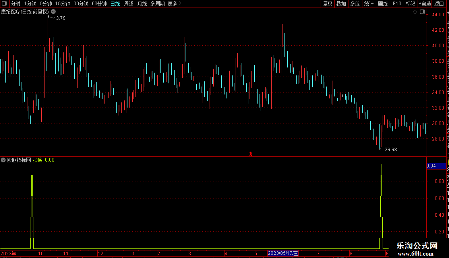Switch to 月线 monthly chart
This screenshot has height=258, width=449.
(142, 4)
